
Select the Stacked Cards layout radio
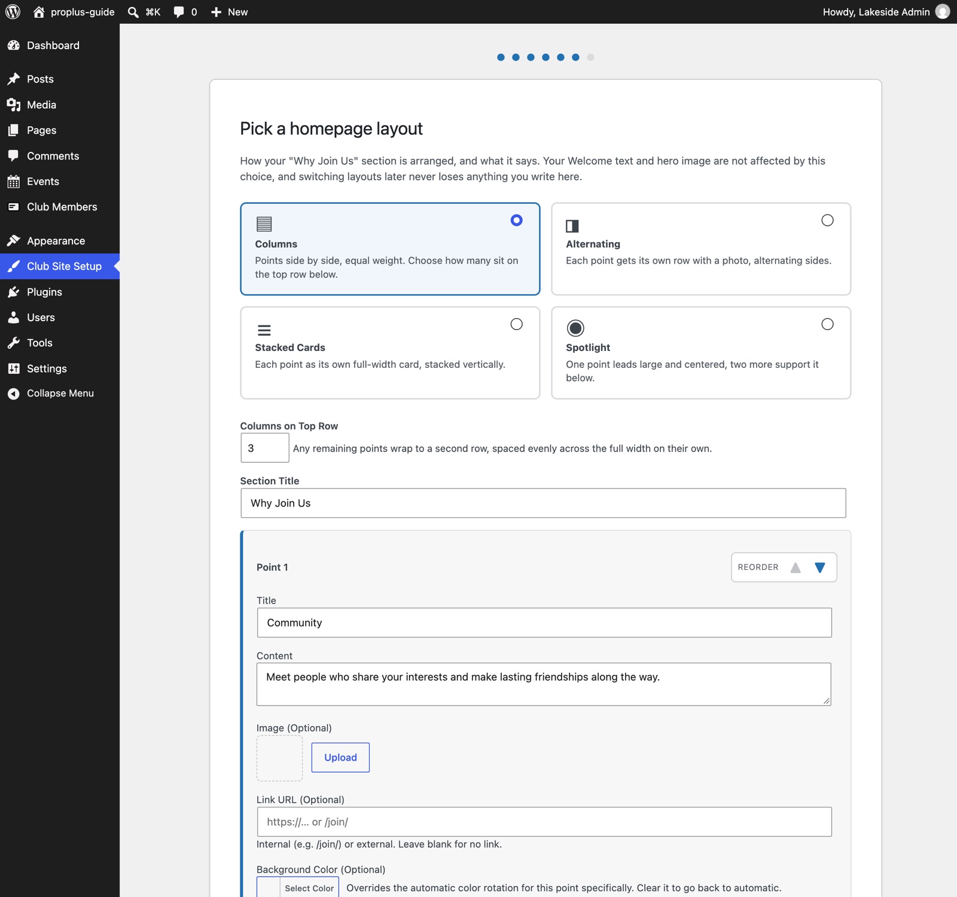pyautogui.click(x=517, y=324)
